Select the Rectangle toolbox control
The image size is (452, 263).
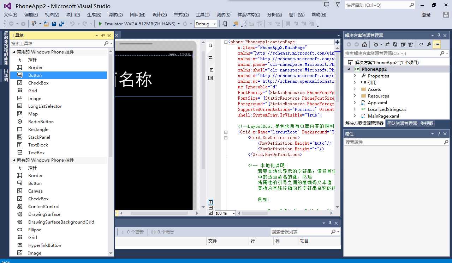pos(58,129)
